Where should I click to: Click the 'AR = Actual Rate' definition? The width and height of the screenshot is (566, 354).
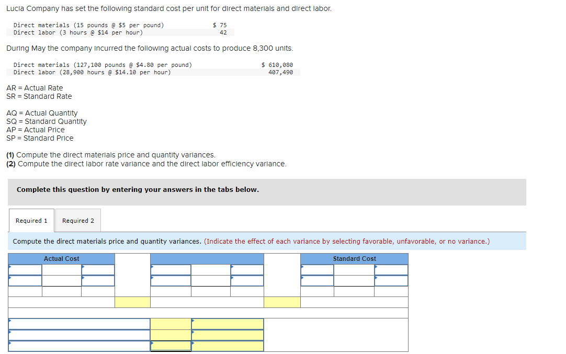(35, 88)
